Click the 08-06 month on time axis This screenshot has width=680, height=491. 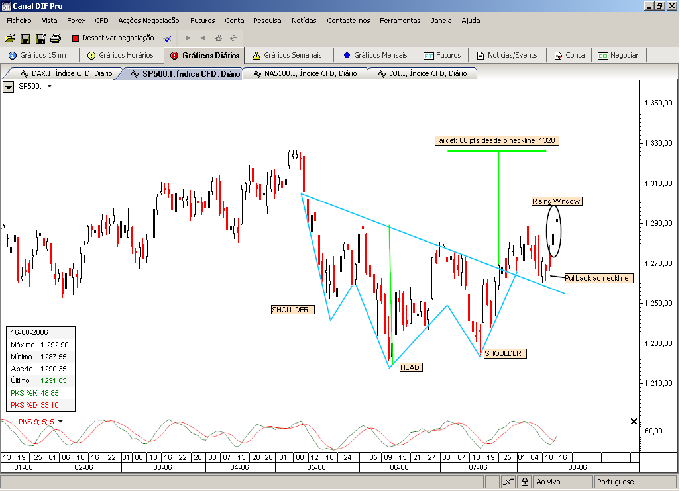pyautogui.click(x=578, y=468)
